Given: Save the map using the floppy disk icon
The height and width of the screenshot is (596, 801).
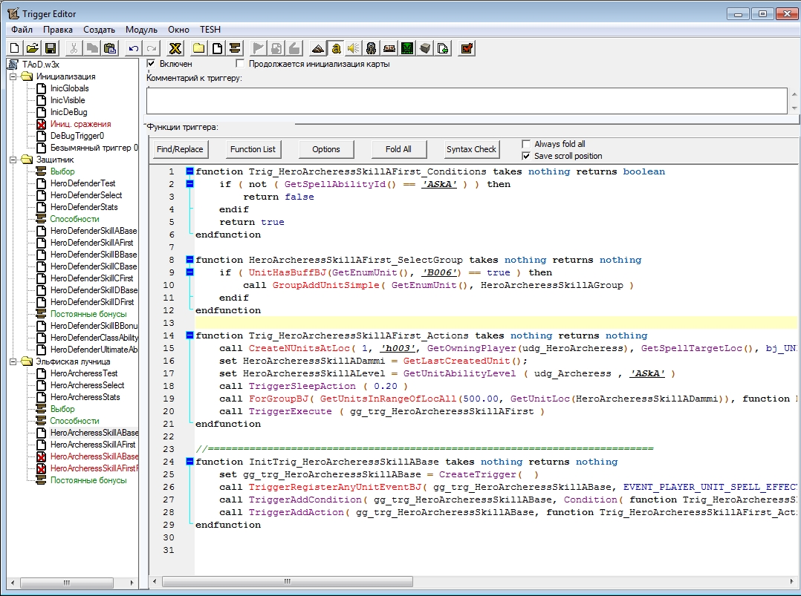Looking at the screenshot, I should (x=51, y=48).
